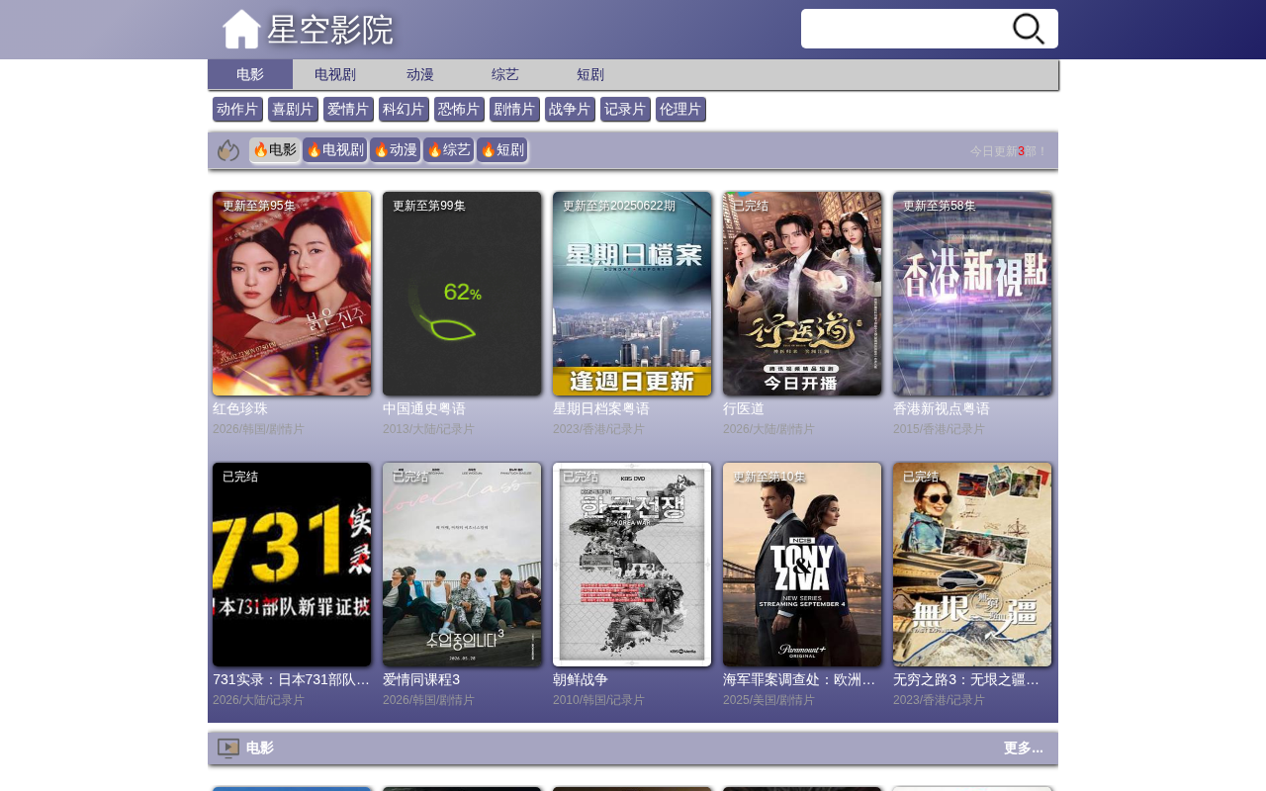Open the 爱情同课程3 poster thumbnail
The image size is (1266, 791).
click(x=462, y=565)
